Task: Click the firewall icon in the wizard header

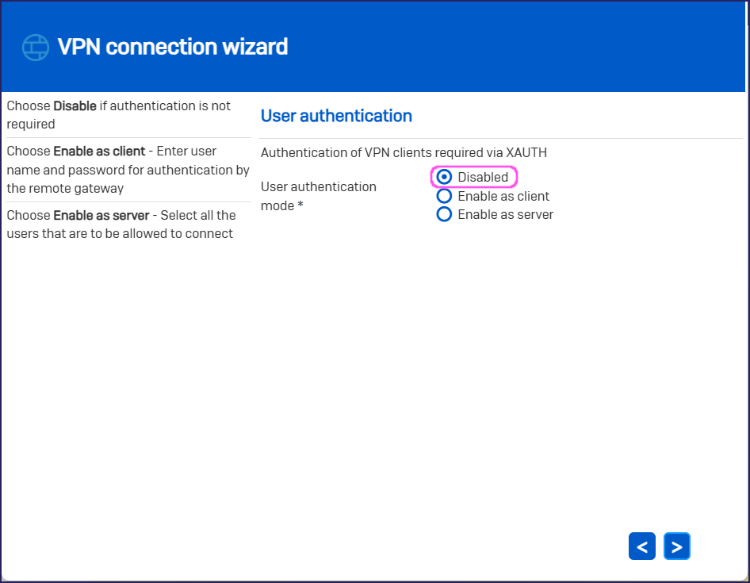Action: (36, 48)
